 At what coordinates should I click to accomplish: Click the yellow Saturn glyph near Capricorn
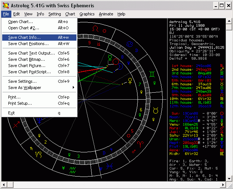pyautogui.click(x=31, y=148)
